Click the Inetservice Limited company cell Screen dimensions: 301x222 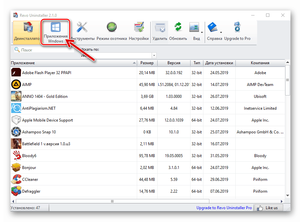tap(260, 108)
